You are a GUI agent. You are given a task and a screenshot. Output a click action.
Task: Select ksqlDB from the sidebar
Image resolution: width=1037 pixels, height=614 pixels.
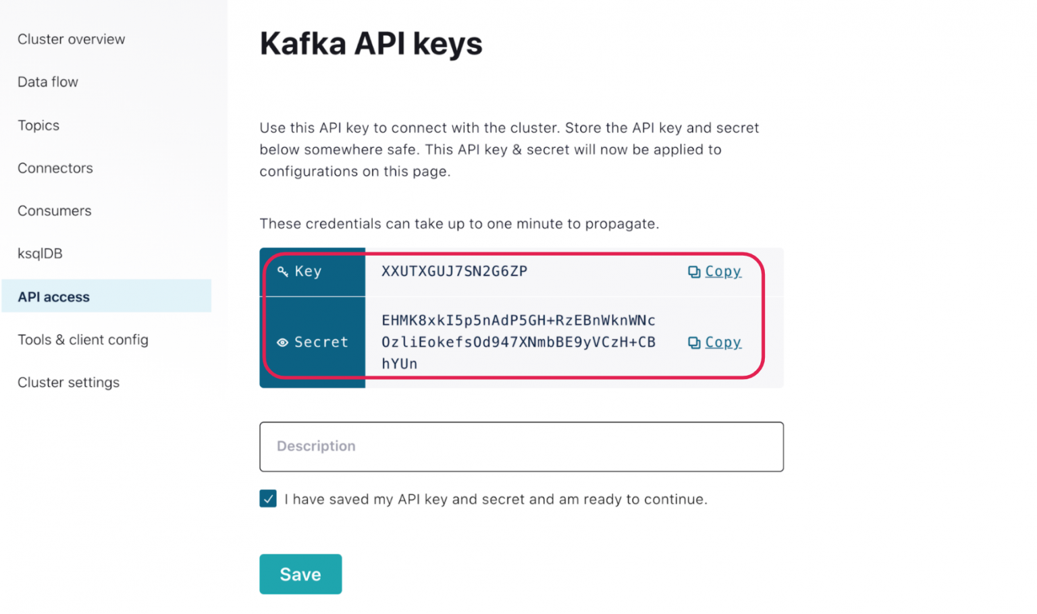coord(40,254)
